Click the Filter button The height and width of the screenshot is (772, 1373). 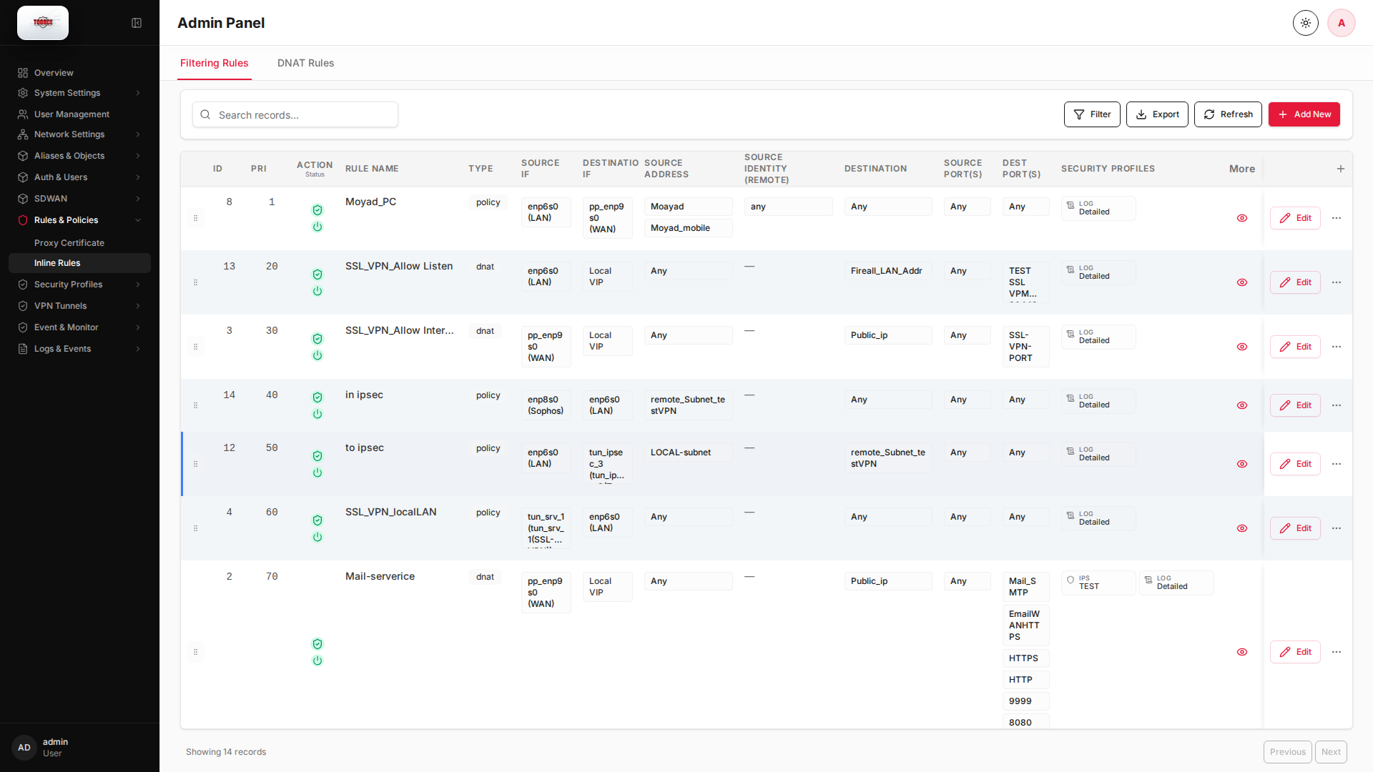(1092, 114)
